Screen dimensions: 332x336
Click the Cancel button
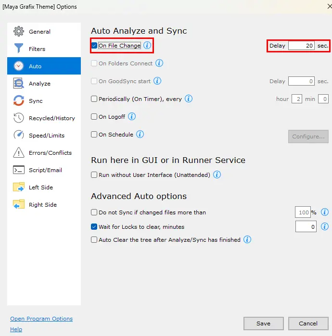tap(308, 324)
